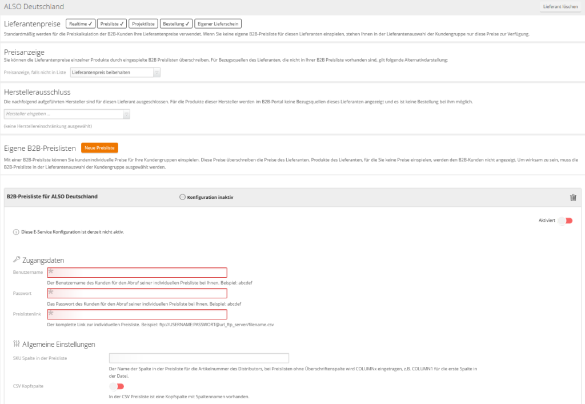585x404 pixels.
Task: Toggle Eigener Lieferschein option
Action: pos(218,24)
